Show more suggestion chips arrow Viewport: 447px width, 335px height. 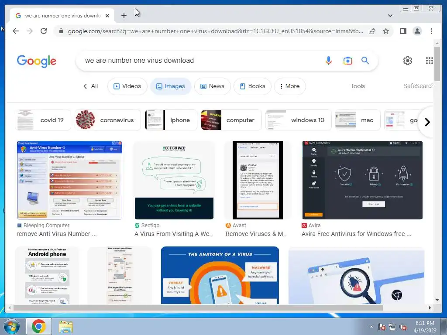(427, 122)
